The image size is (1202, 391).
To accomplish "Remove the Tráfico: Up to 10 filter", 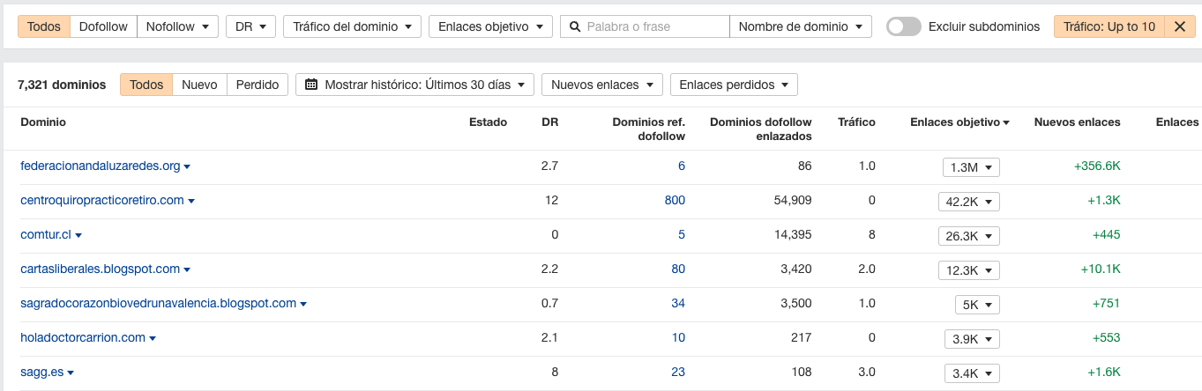I will pos(1179,27).
